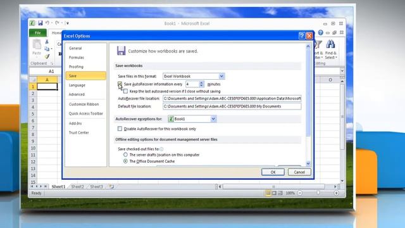Select the Save category in options list
The image size is (405, 228).
coord(86,76)
